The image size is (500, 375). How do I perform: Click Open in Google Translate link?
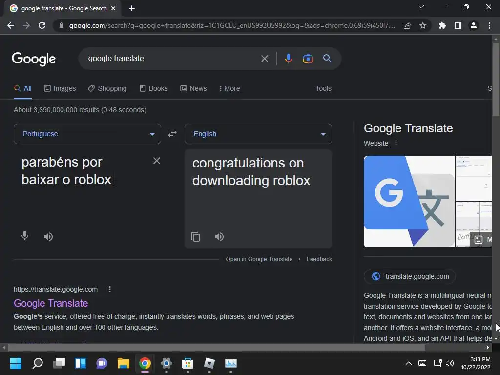click(259, 259)
